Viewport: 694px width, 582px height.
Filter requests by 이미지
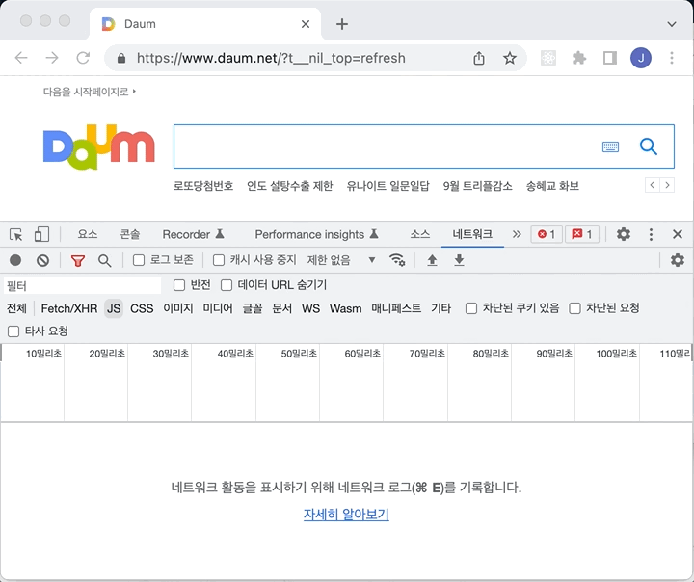pos(178,308)
